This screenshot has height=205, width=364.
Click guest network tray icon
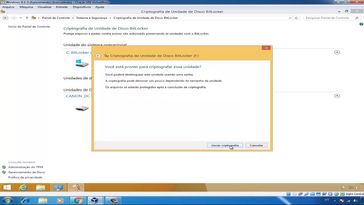pos(351,188)
